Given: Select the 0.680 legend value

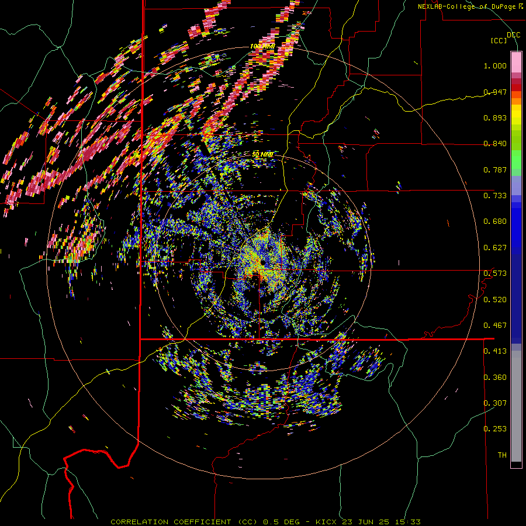Looking at the screenshot, I should (495, 222).
